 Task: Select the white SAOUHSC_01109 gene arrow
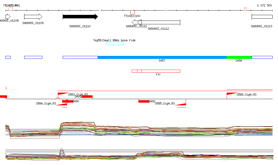pyautogui.click(x=33, y=17)
